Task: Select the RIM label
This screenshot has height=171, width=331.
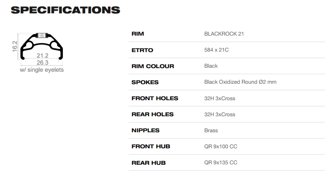Action: (138, 34)
